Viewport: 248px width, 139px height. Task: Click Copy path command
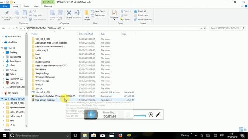click(36, 15)
